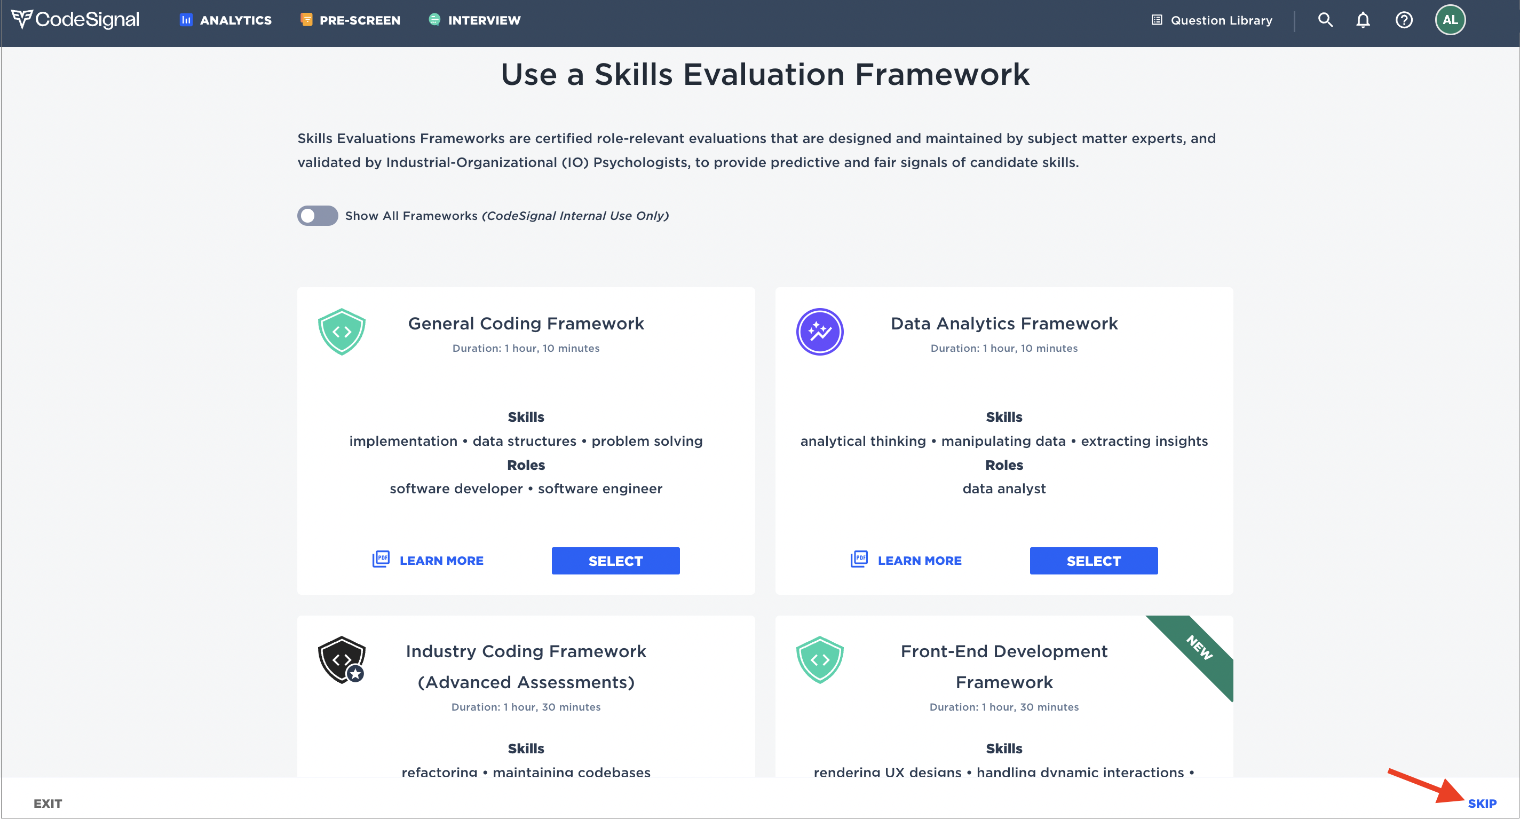Screen dimensions: 1520x819
Task: Click the Interview chat bubble icon
Action: [x=434, y=20]
